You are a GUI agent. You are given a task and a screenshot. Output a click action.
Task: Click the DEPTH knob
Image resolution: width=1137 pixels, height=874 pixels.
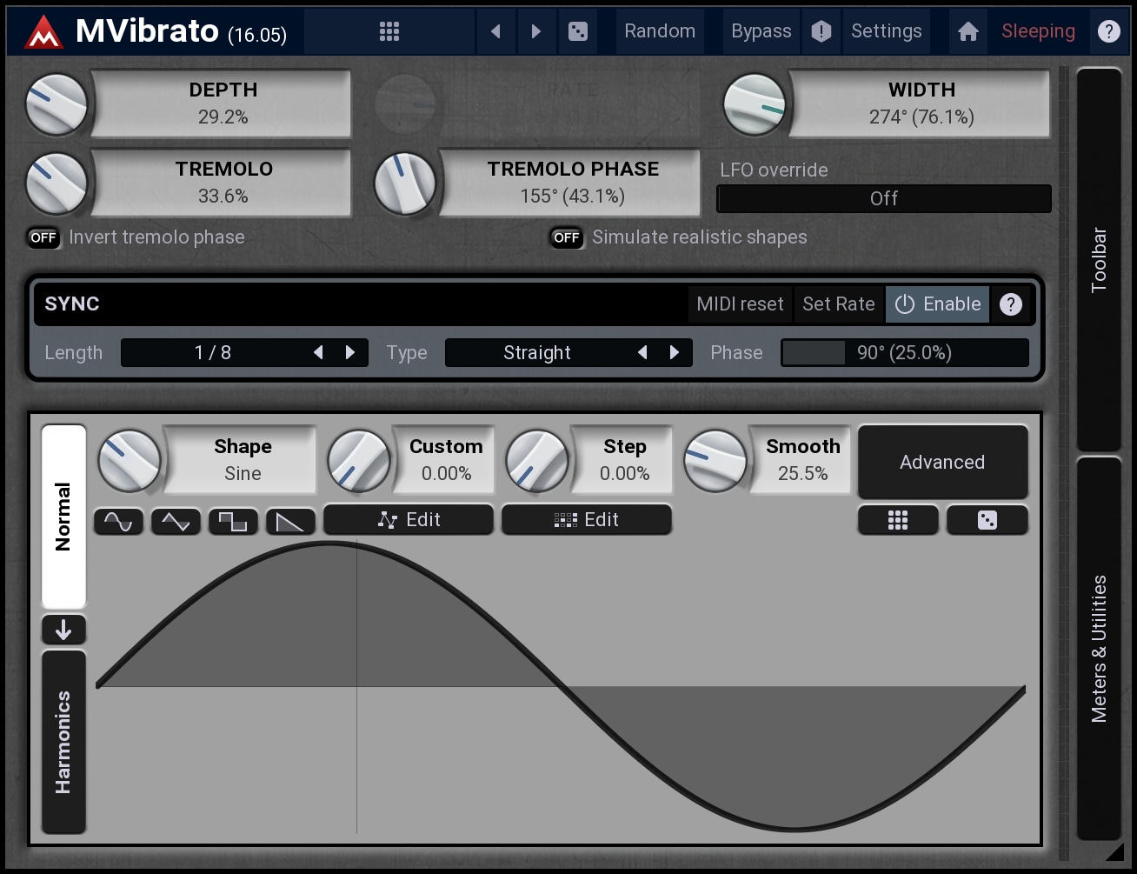[57, 104]
